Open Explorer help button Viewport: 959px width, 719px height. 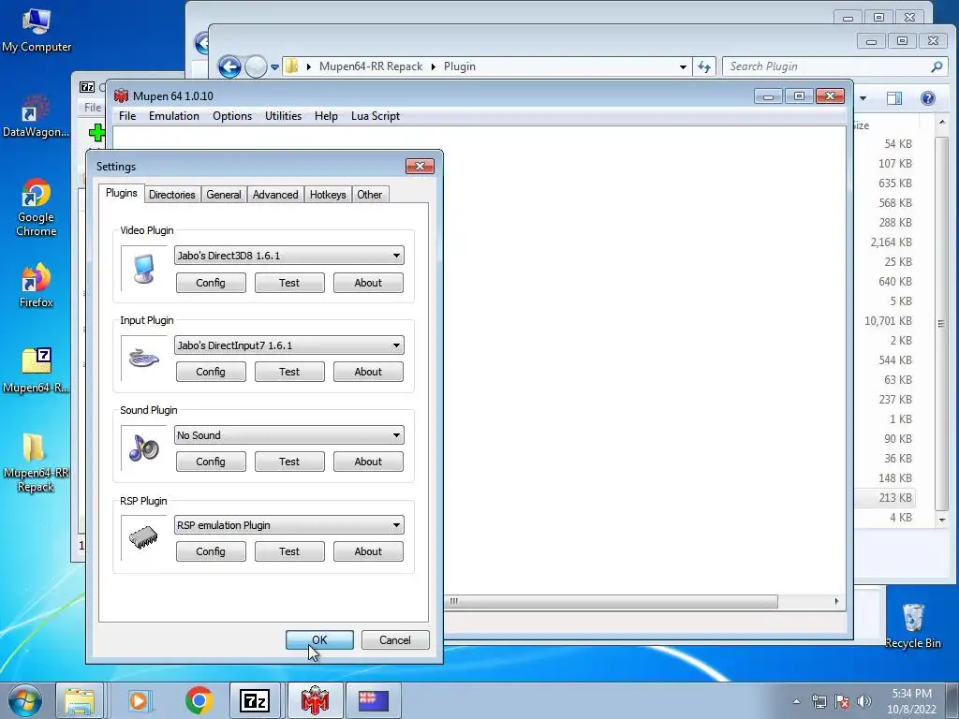928,97
